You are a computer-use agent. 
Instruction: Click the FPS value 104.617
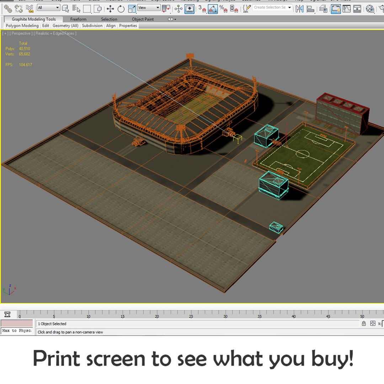26,65
